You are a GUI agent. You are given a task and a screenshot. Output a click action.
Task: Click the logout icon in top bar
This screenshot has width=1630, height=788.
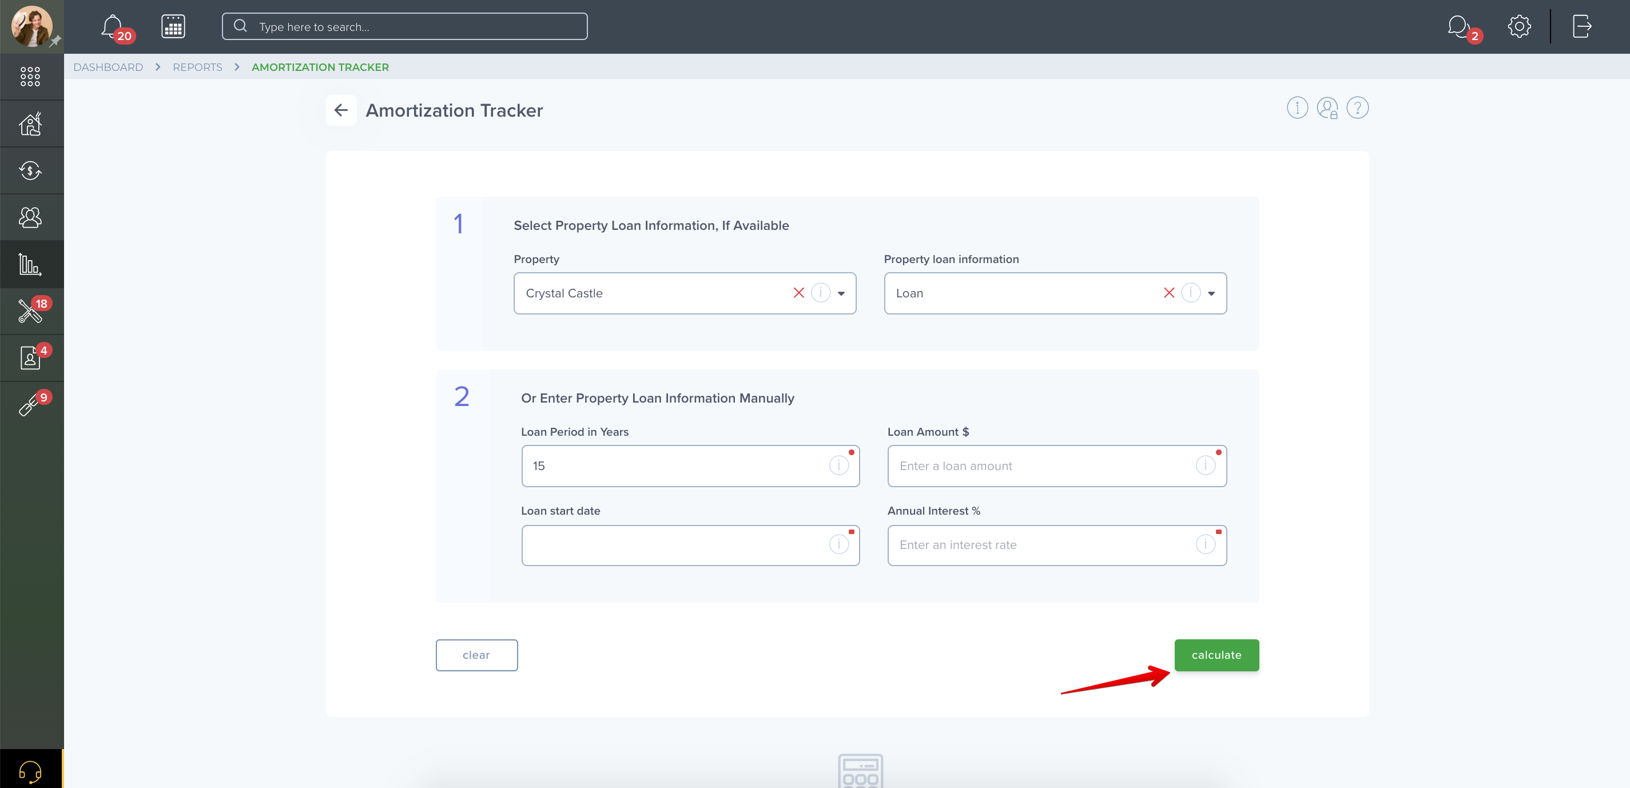(1581, 26)
